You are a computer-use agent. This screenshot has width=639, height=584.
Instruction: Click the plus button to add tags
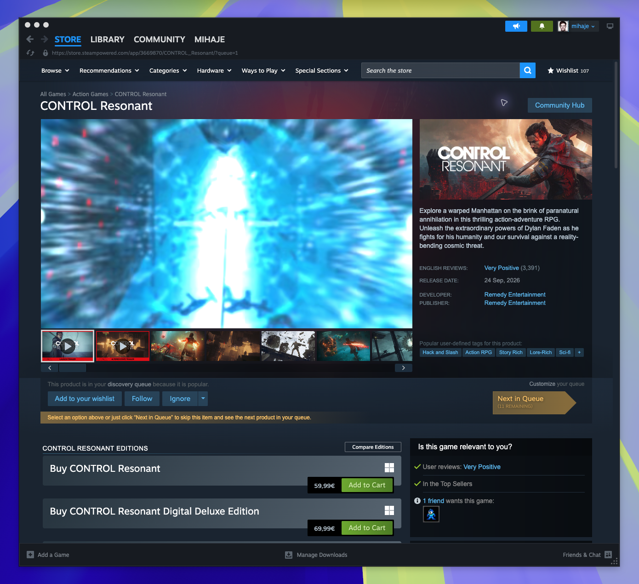point(579,352)
